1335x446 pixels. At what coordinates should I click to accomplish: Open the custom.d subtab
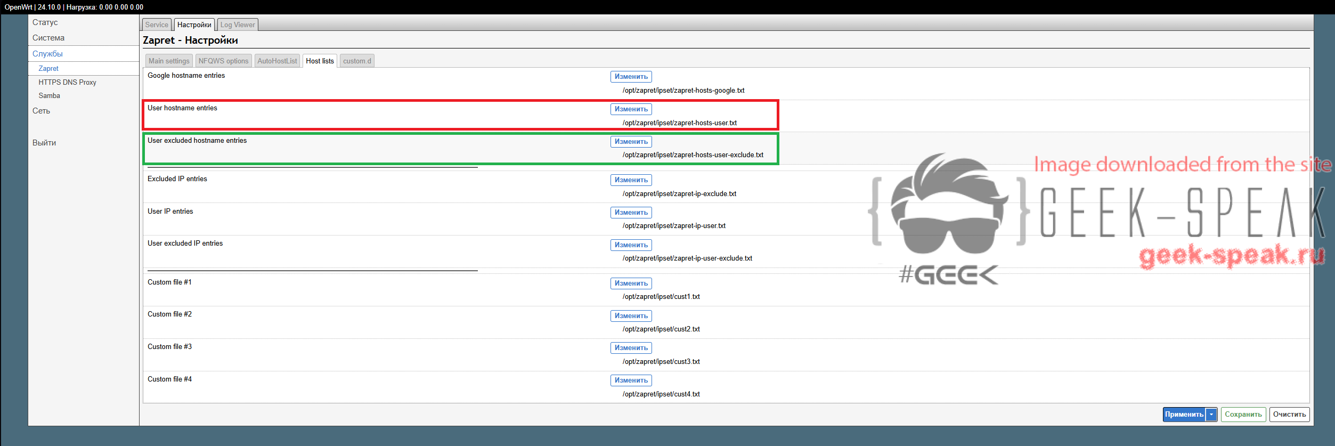tap(357, 61)
